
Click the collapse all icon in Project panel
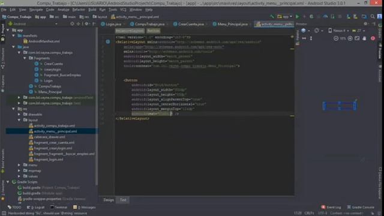pyautogui.click(x=79, y=24)
